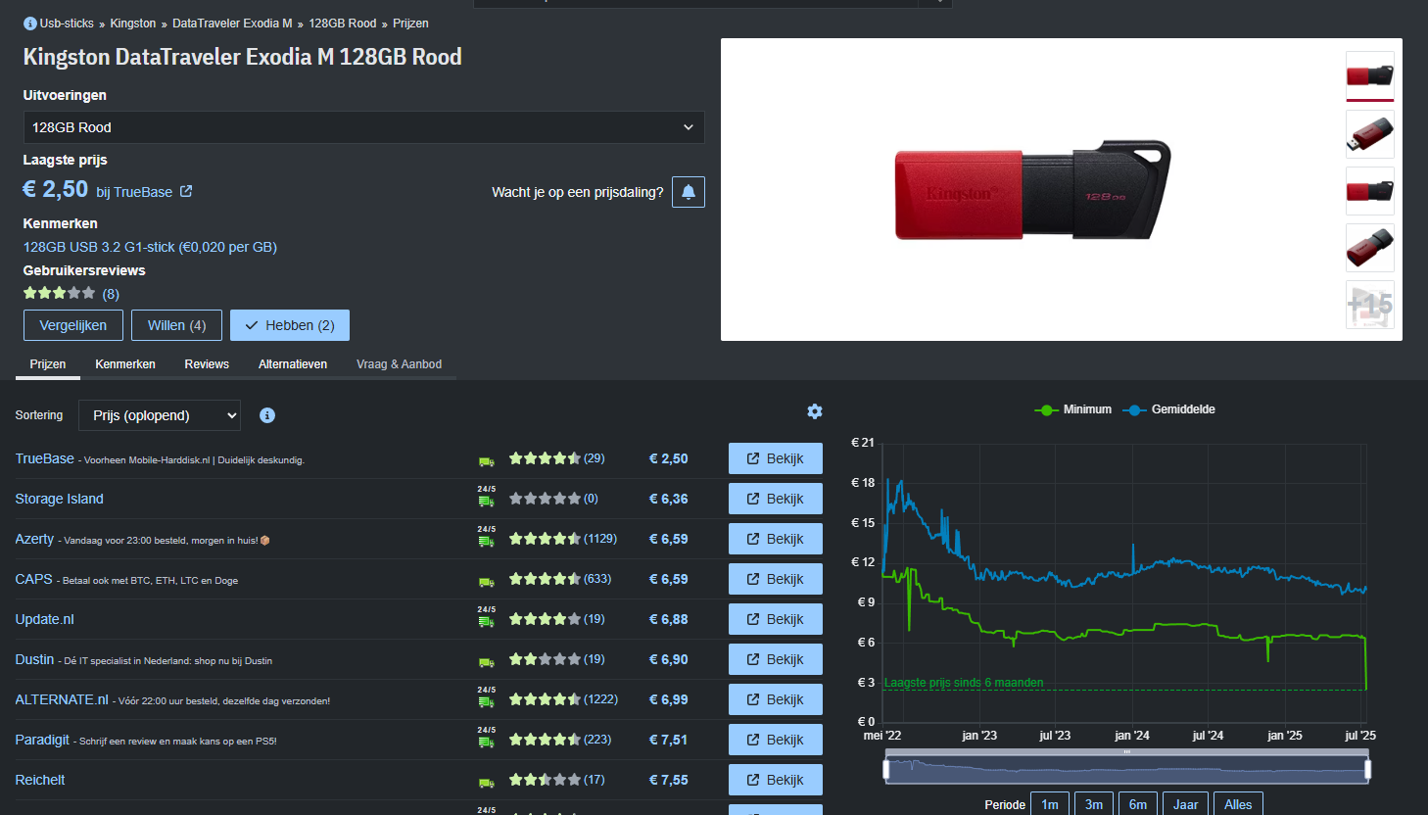This screenshot has width=1428, height=815.
Task: Select the second product thumbnail
Action: pos(1370,134)
